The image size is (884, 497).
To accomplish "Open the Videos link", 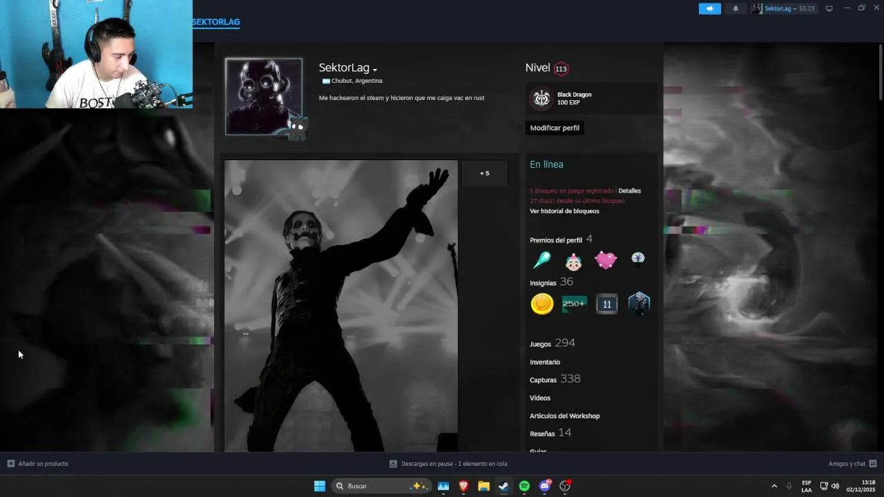I will click(540, 398).
